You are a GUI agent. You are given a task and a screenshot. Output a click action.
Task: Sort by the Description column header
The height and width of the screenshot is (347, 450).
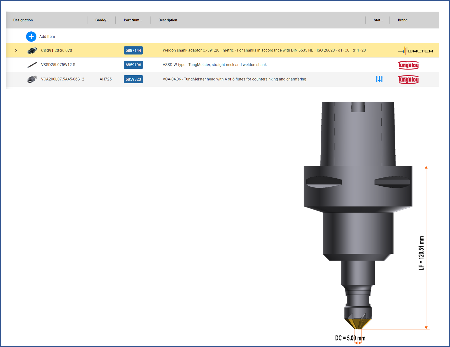coord(168,20)
